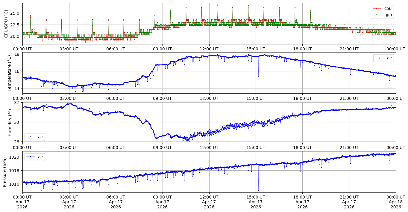Click the red cpu legend line marker
The width and height of the screenshot is (408, 212).
(x=378, y=9)
